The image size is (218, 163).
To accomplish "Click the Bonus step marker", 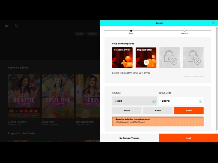I will [131, 31].
